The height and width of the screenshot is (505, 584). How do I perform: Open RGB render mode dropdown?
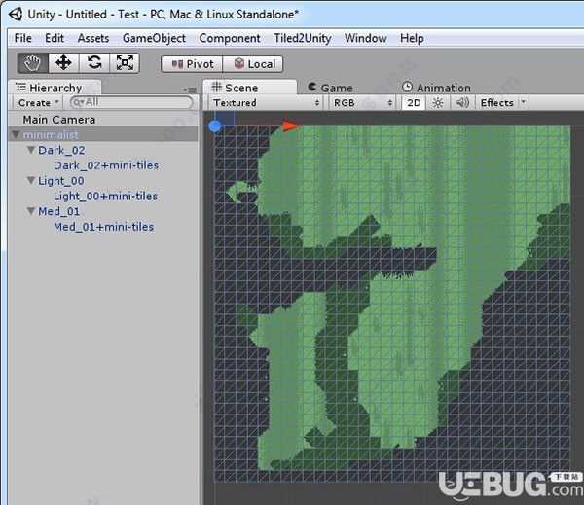(363, 103)
